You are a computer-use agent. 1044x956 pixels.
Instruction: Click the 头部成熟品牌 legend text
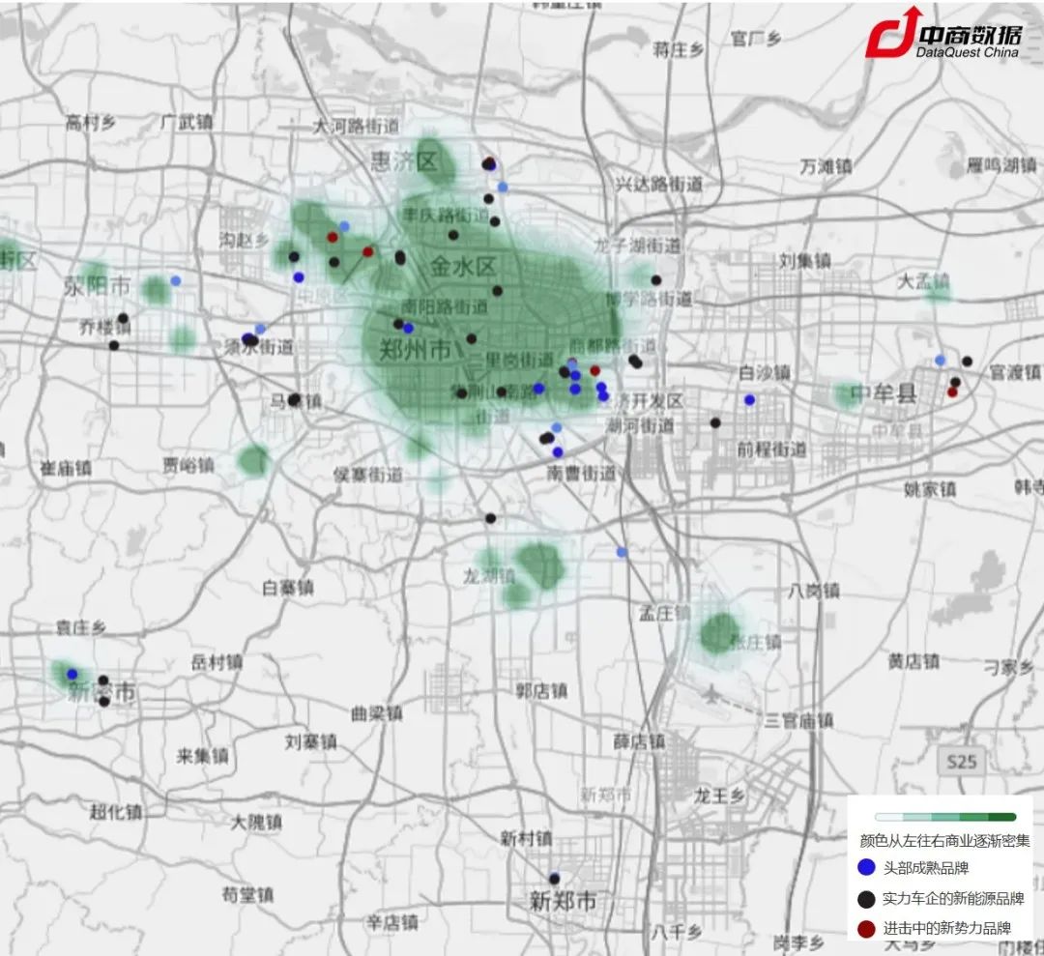(925, 868)
